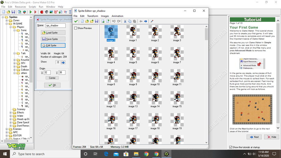
Task: Expand the NPC folder node
Action: pos(7,132)
